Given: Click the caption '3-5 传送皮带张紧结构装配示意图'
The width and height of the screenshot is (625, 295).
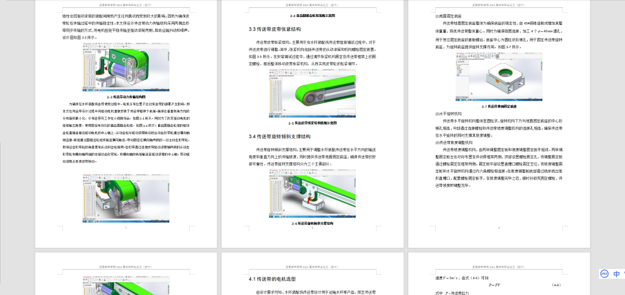Looking at the screenshot, I should tap(312, 123).
